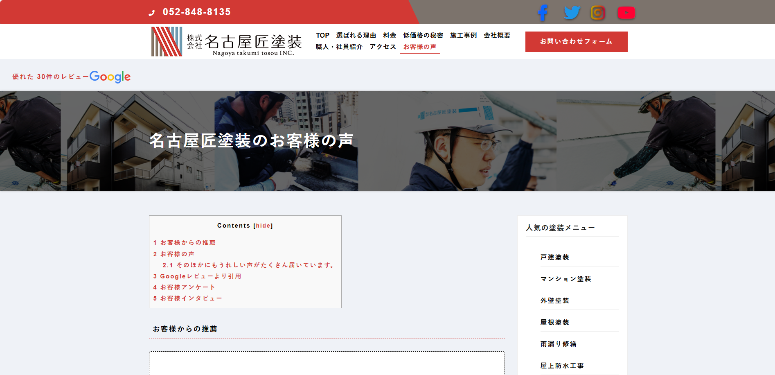Open 雨漏り修繕 in sidebar menu

[559, 344]
